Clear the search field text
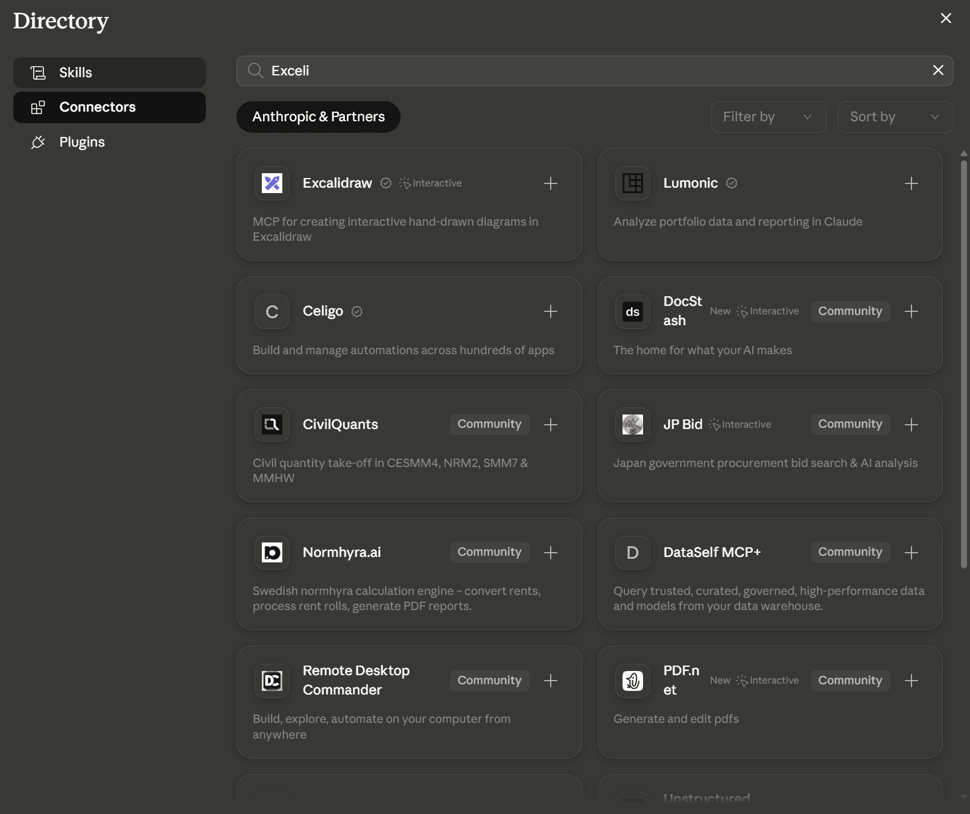This screenshot has width=970, height=814. 938,70
